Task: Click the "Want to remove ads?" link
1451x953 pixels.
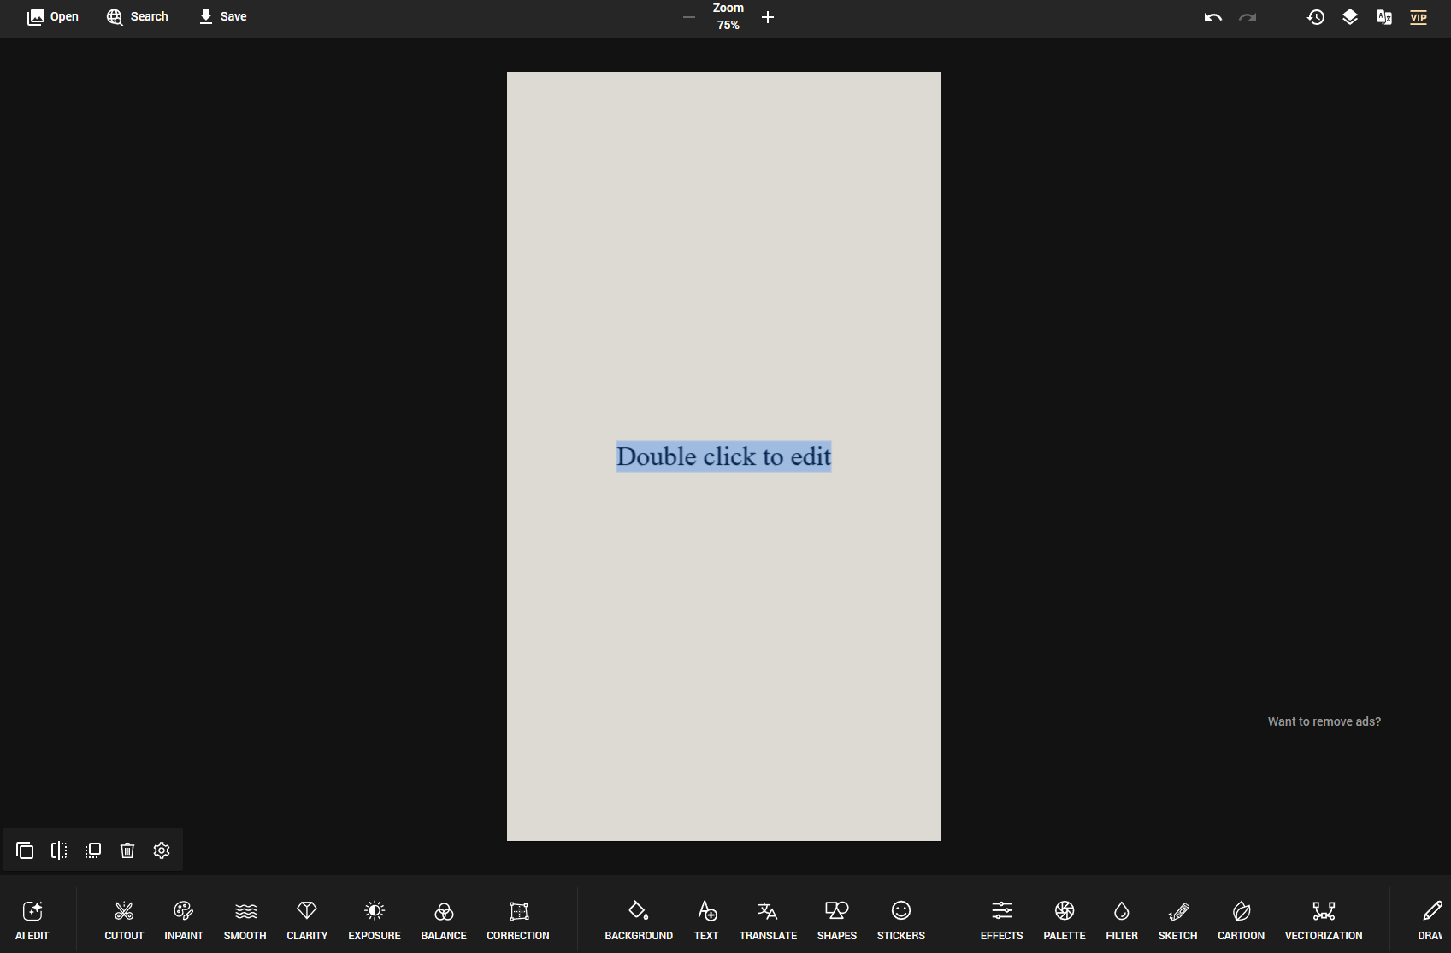Action: (x=1324, y=721)
